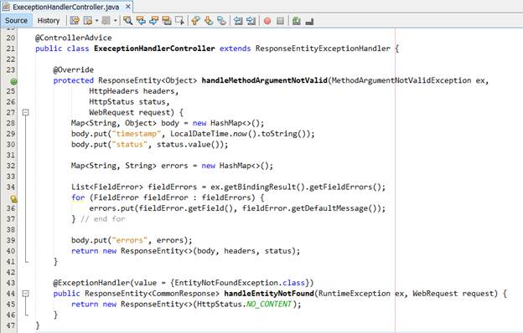Click the greyed Forward navigation icon
523x333 pixels.
(x=106, y=21)
